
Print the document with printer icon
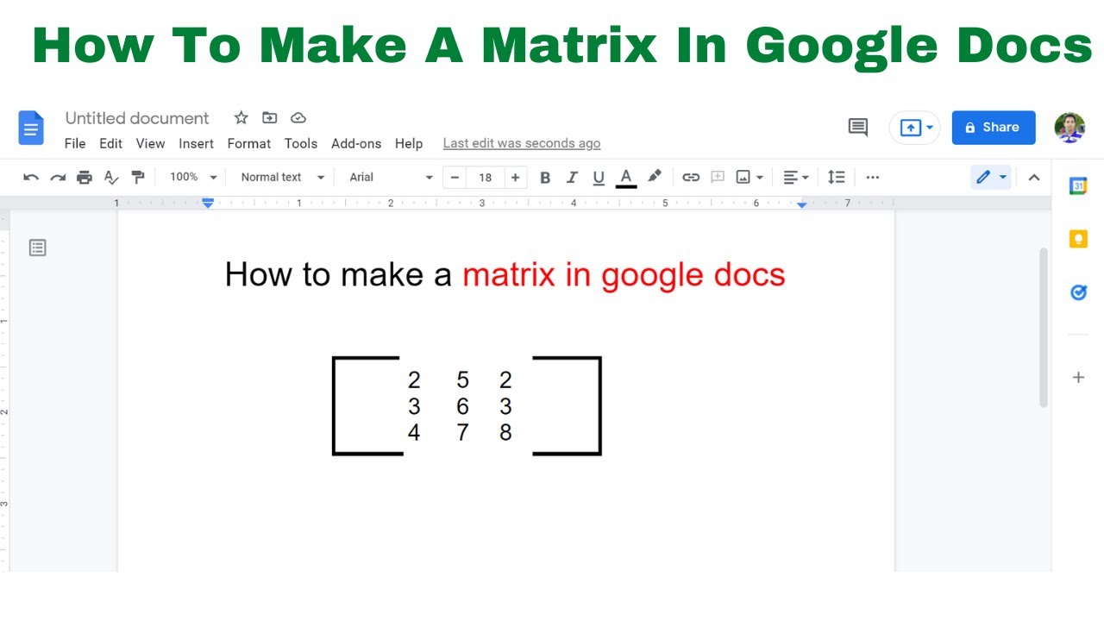point(85,178)
